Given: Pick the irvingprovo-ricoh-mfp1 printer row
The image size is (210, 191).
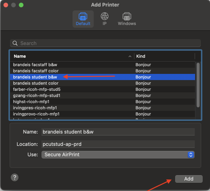Looking at the screenshot, I should coord(103,114).
